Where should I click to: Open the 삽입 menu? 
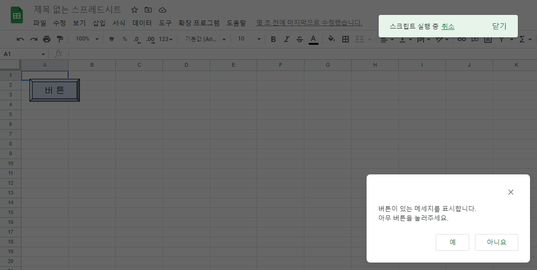[99, 23]
